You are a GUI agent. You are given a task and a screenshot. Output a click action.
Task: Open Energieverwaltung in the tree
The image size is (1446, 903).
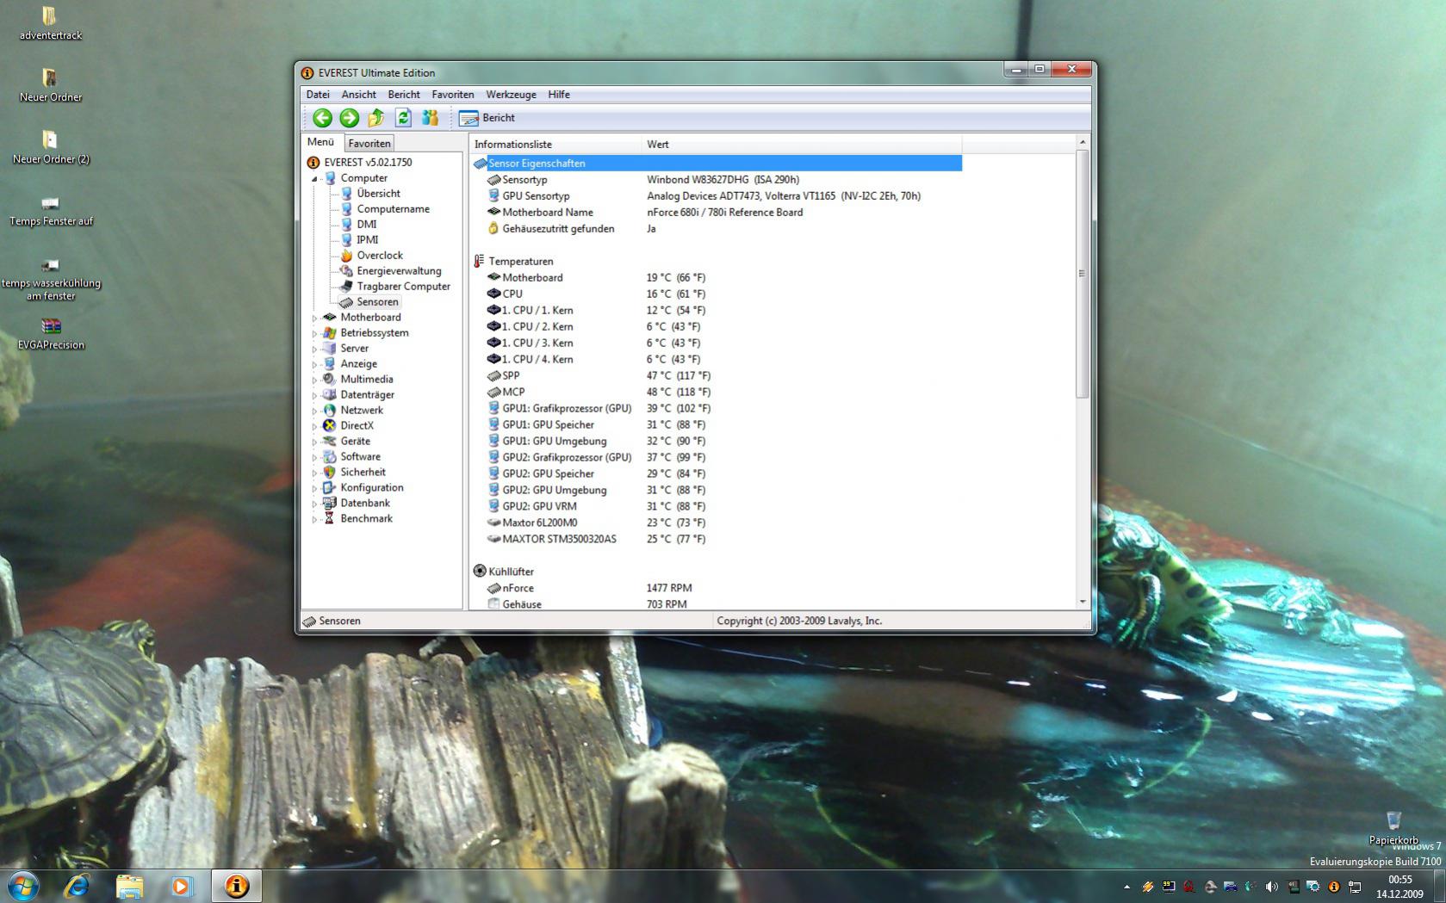click(x=399, y=271)
